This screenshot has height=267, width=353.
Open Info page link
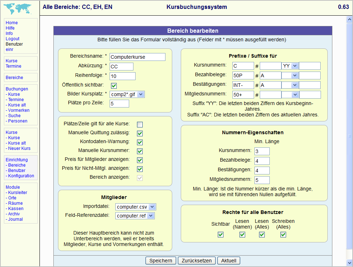point(9,33)
